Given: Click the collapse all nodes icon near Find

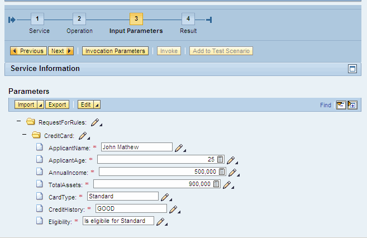Looking at the screenshot, I should point(341,105).
